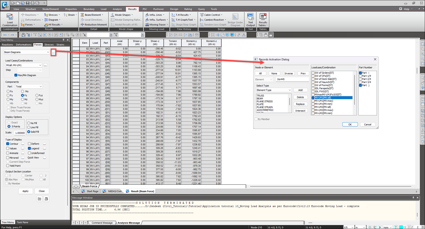Click the Element input field showing 1to445
The height and width of the screenshot is (229, 425).
click(x=292, y=79)
